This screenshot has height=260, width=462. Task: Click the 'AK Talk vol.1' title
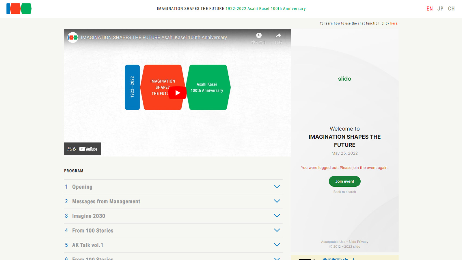[88, 245]
